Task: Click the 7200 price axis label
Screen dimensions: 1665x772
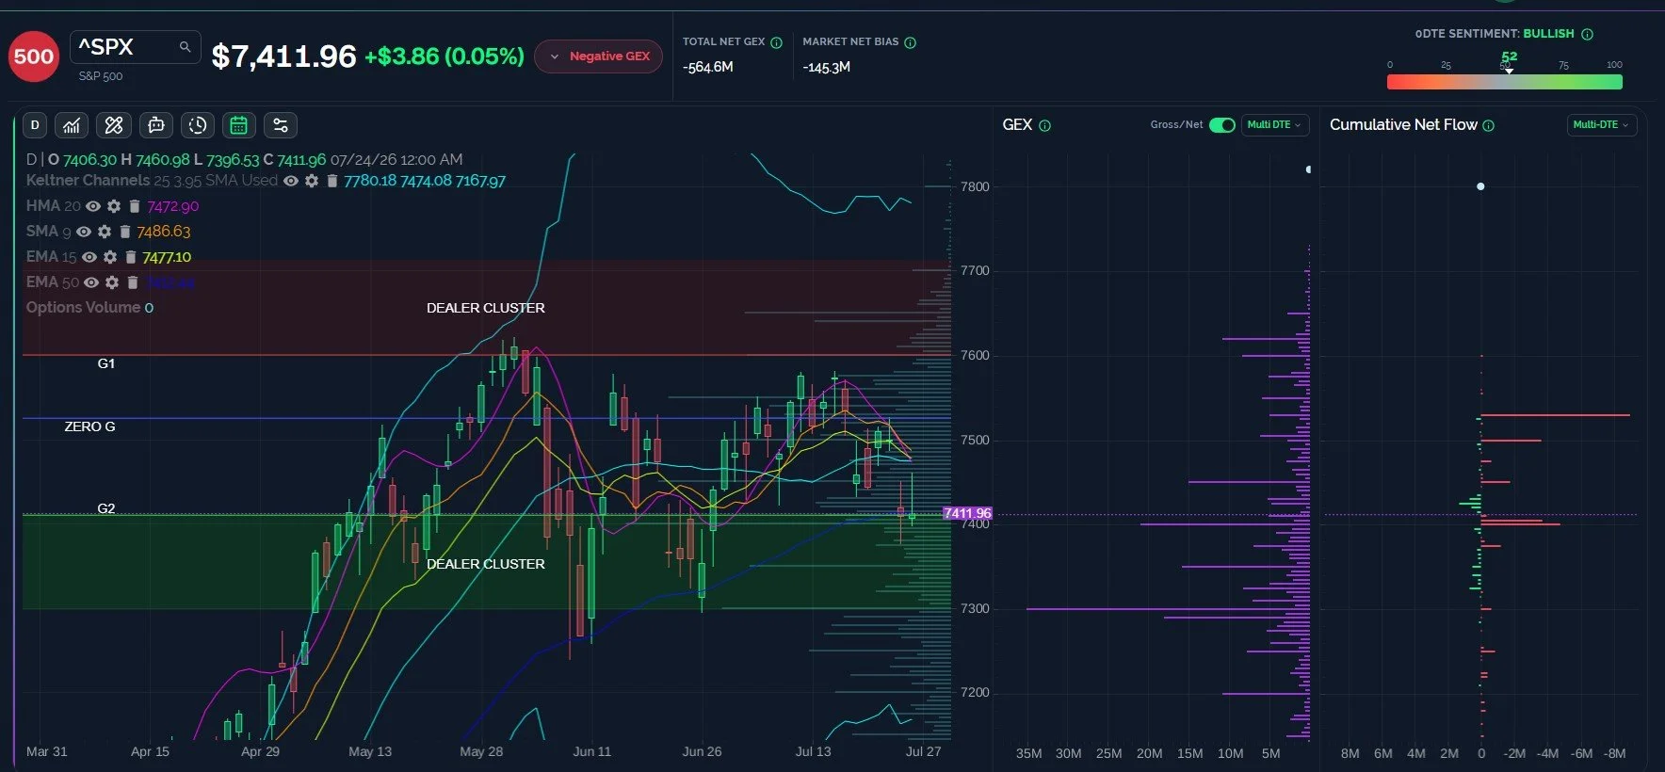Action: (x=975, y=693)
